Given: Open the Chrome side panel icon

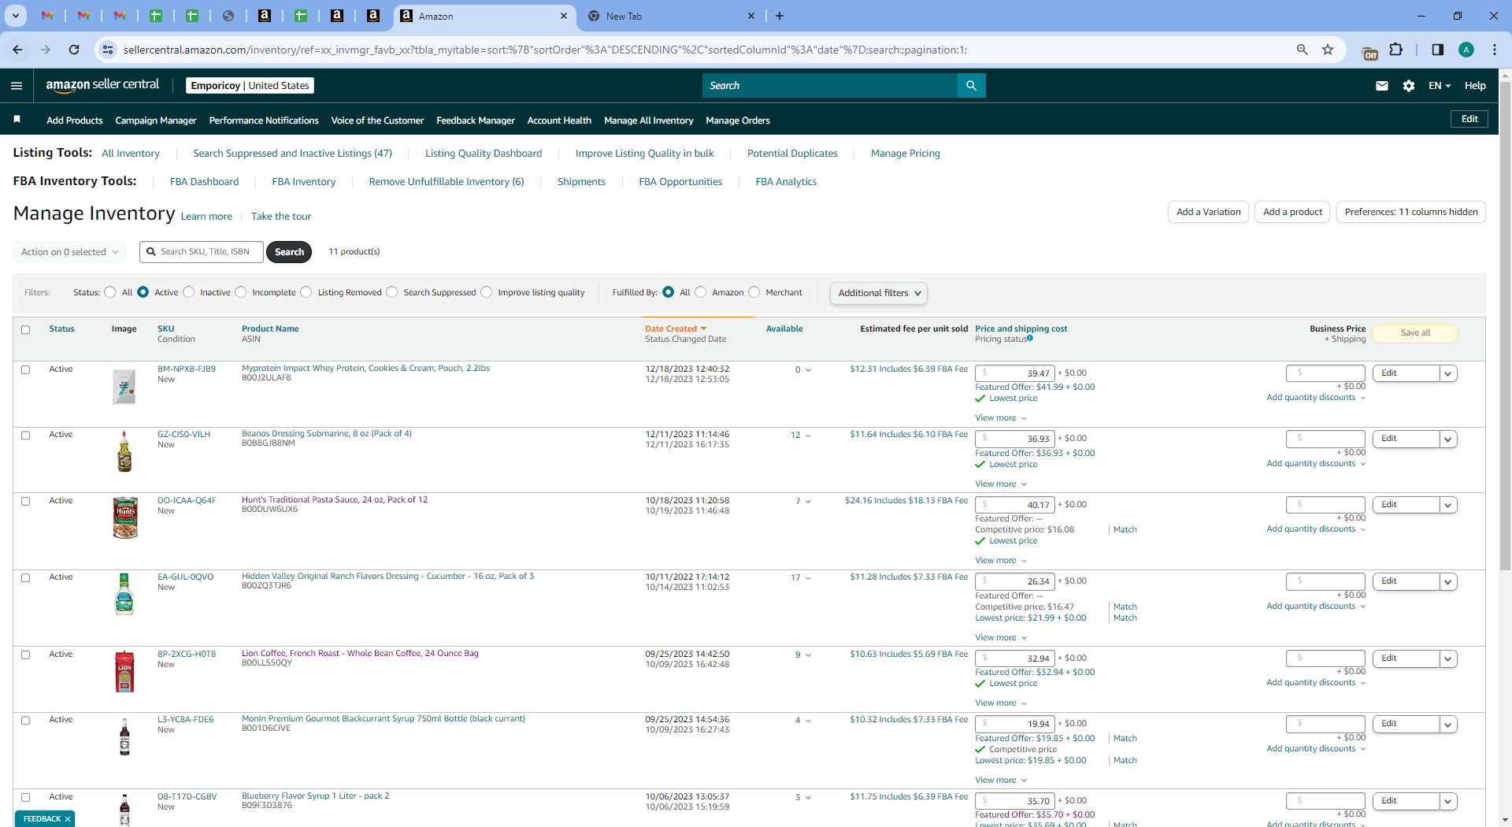Looking at the screenshot, I should [1437, 50].
